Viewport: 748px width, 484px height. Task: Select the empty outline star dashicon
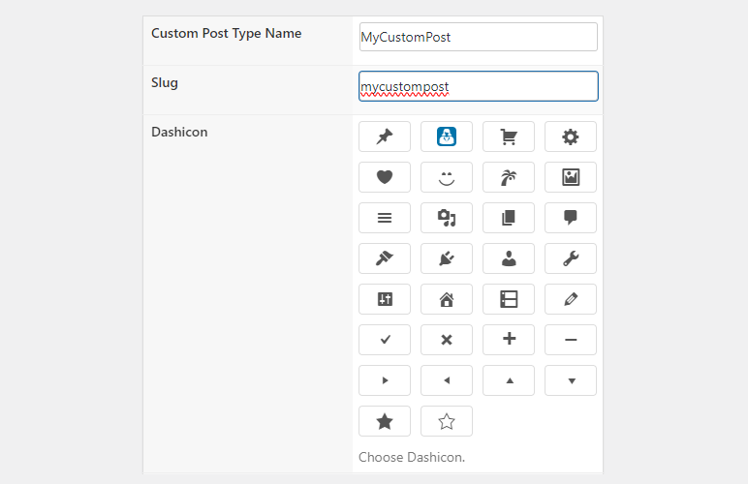click(447, 421)
